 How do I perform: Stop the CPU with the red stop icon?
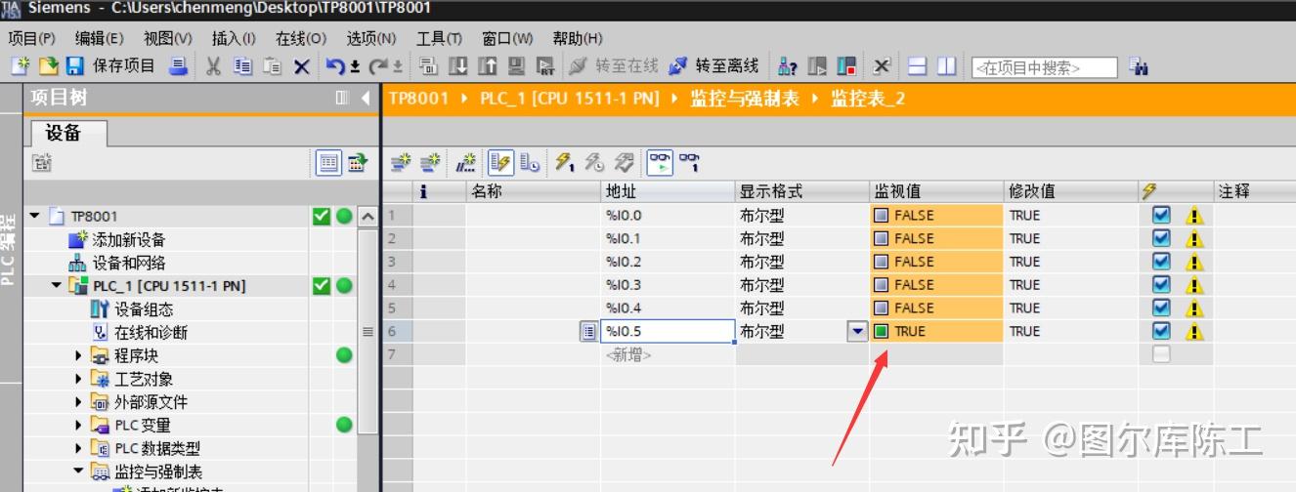point(846,66)
